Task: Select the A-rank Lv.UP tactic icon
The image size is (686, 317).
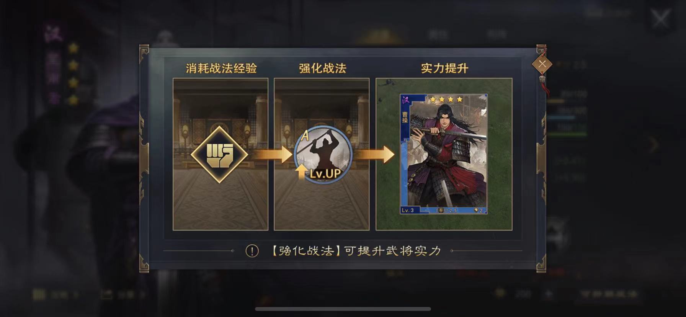Action: [x=323, y=155]
